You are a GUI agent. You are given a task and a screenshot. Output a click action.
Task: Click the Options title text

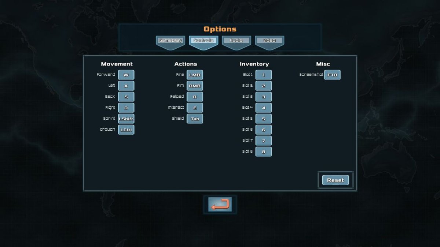click(x=220, y=29)
